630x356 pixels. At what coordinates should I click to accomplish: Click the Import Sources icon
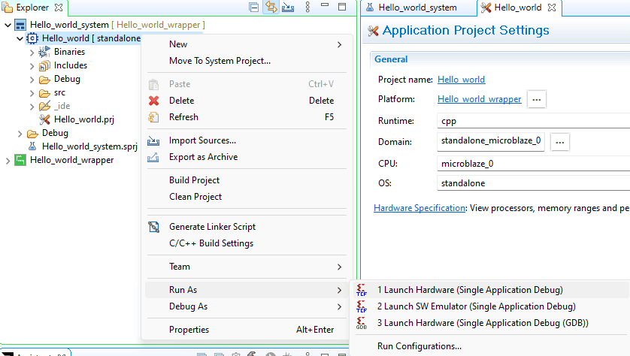coord(154,140)
